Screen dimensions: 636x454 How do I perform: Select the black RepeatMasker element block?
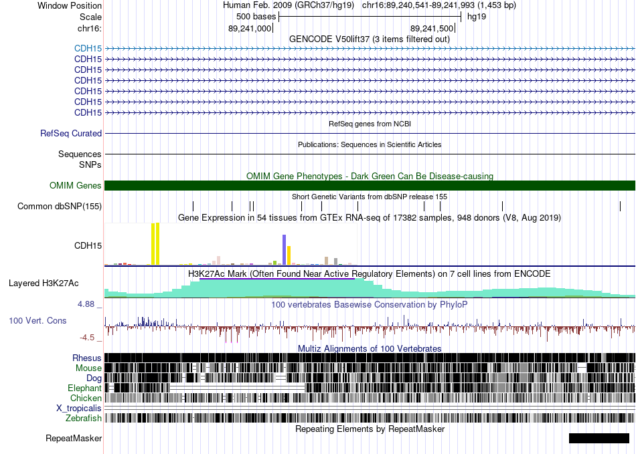(x=599, y=438)
